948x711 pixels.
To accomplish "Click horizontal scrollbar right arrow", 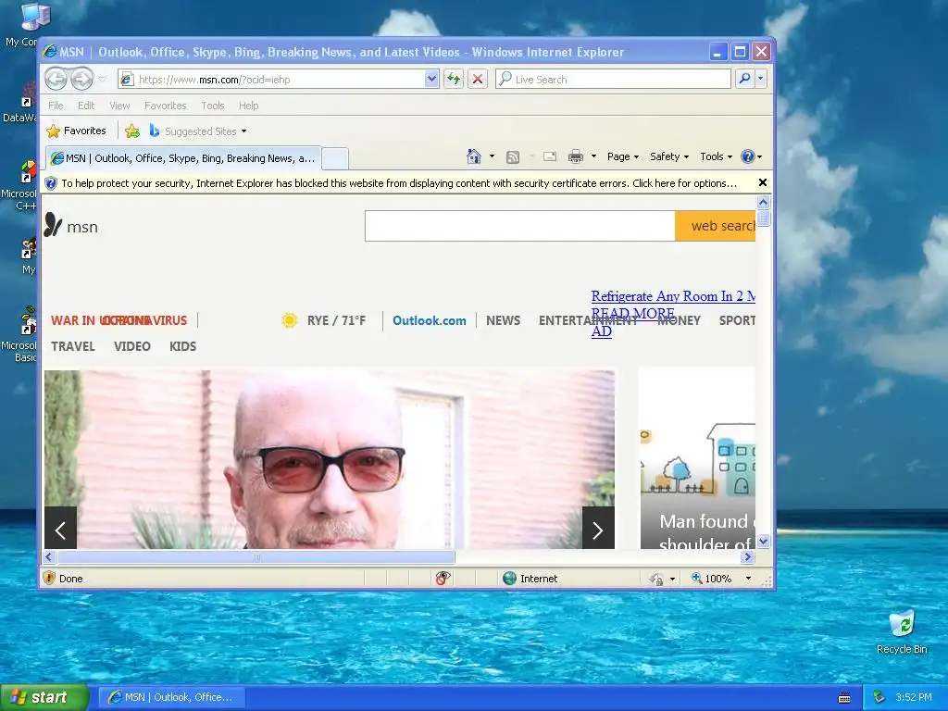I will (x=748, y=556).
